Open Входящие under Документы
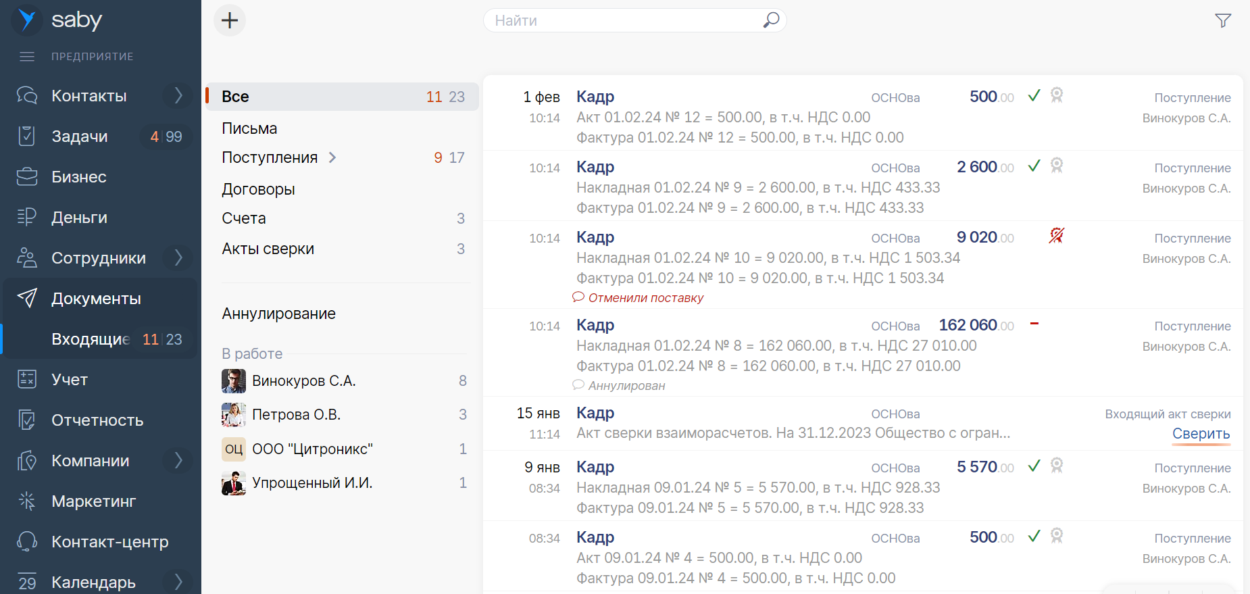The width and height of the screenshot is (1250, 594). point(91,339)
